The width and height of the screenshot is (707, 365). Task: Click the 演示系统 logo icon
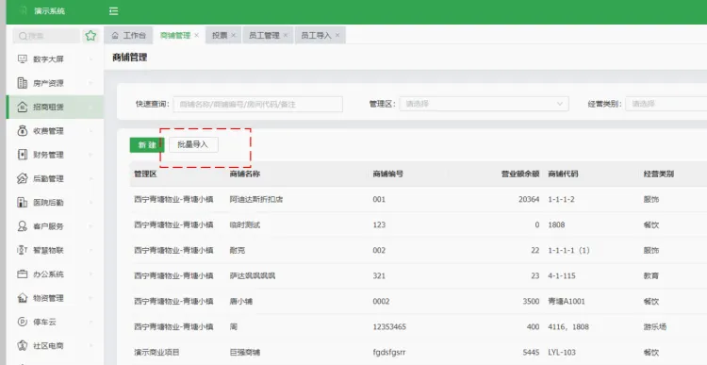[x=24, y=10]
